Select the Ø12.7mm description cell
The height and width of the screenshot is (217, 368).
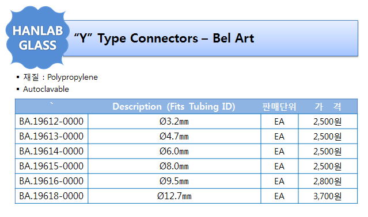pyautogui.click(x=174, y=196)
